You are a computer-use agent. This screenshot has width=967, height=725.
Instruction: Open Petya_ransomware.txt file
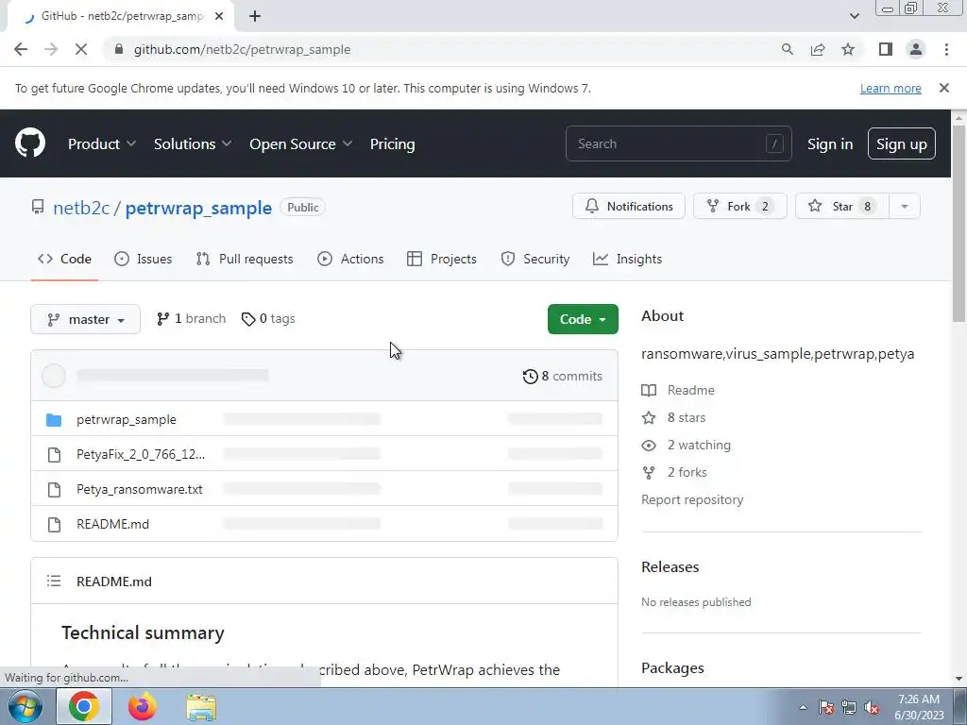tap(140, 489)
